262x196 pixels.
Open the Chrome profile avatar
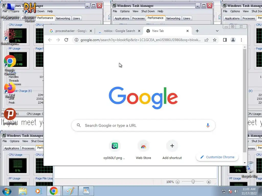[x=233, y=40]
